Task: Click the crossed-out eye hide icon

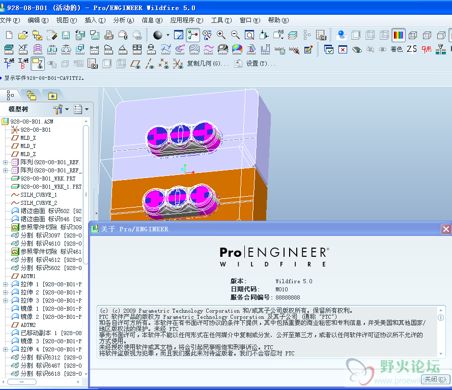Action: point(371,49)
